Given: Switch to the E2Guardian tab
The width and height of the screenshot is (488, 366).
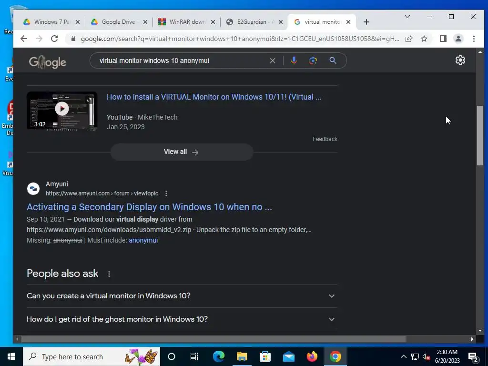Looking at the screenshot, I should pos(254,22).
